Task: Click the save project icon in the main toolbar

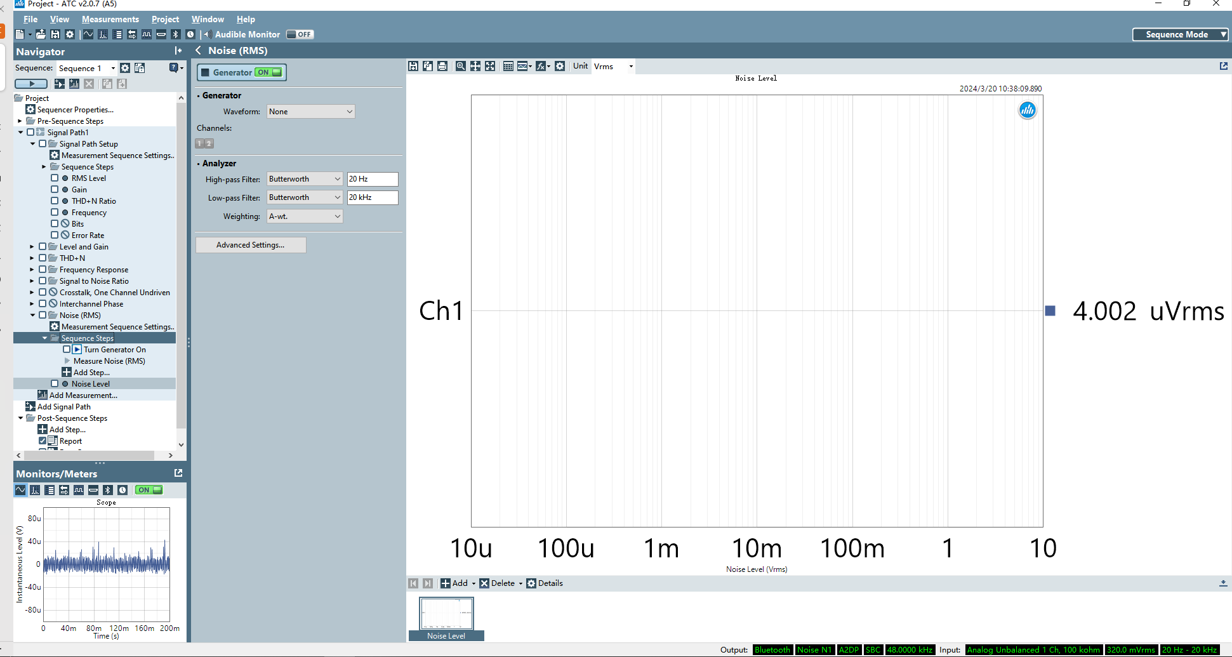Action: (x=55, y=34)
